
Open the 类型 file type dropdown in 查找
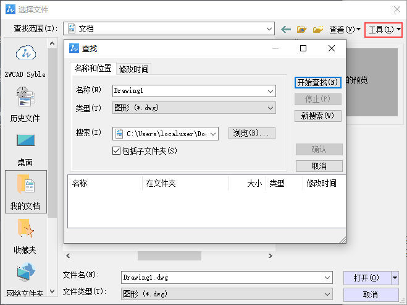[271, 108]
